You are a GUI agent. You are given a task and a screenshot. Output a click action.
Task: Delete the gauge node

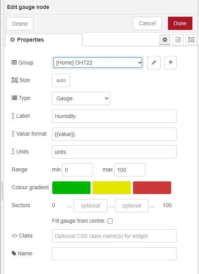(20, 24)
